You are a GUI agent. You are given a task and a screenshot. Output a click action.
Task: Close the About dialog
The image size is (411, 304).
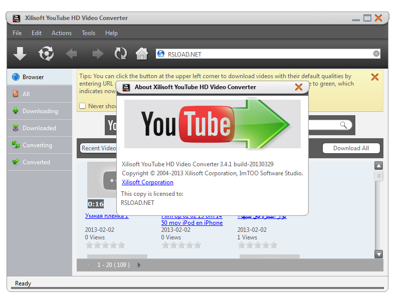[x=299, y=87]
